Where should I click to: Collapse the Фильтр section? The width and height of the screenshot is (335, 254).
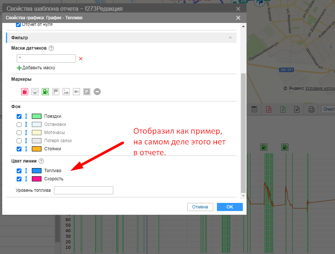pos(230,38)
